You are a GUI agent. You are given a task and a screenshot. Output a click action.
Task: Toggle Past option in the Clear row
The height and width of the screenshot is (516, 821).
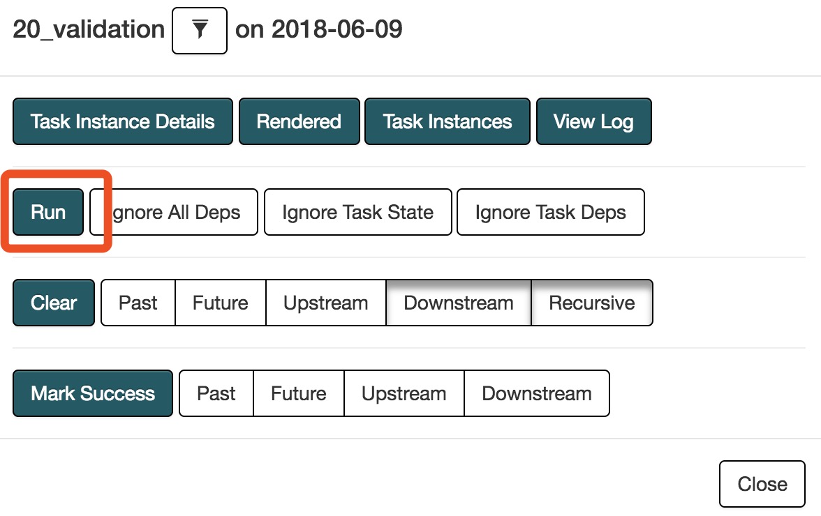pos(138,303)
